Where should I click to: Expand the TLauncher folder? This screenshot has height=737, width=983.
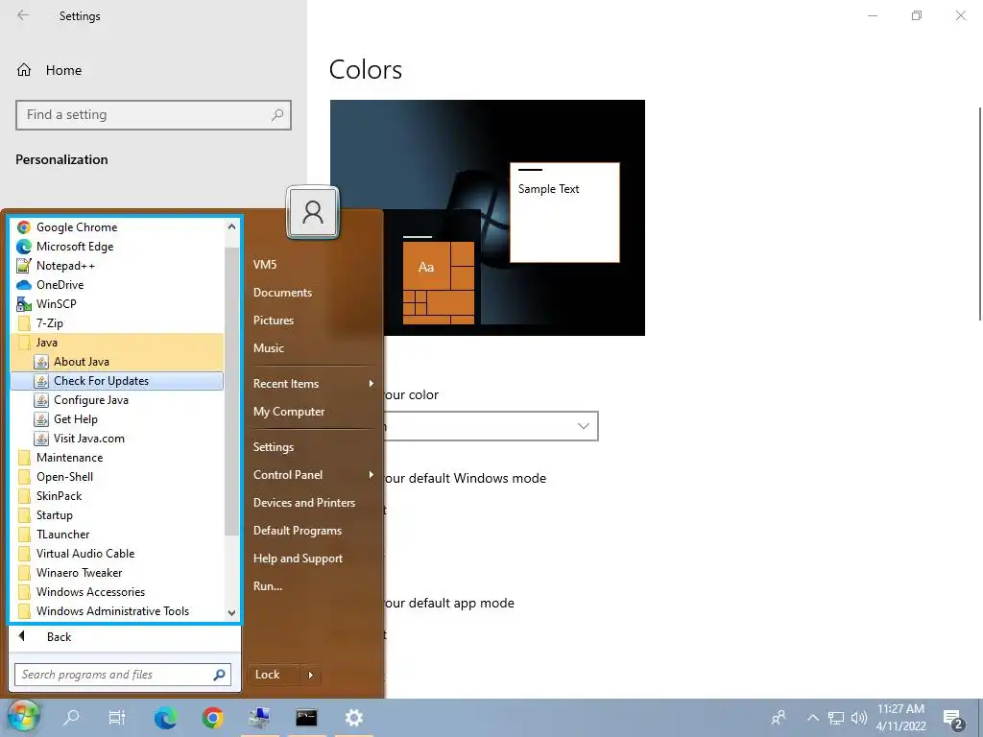[x=116, y=535]
